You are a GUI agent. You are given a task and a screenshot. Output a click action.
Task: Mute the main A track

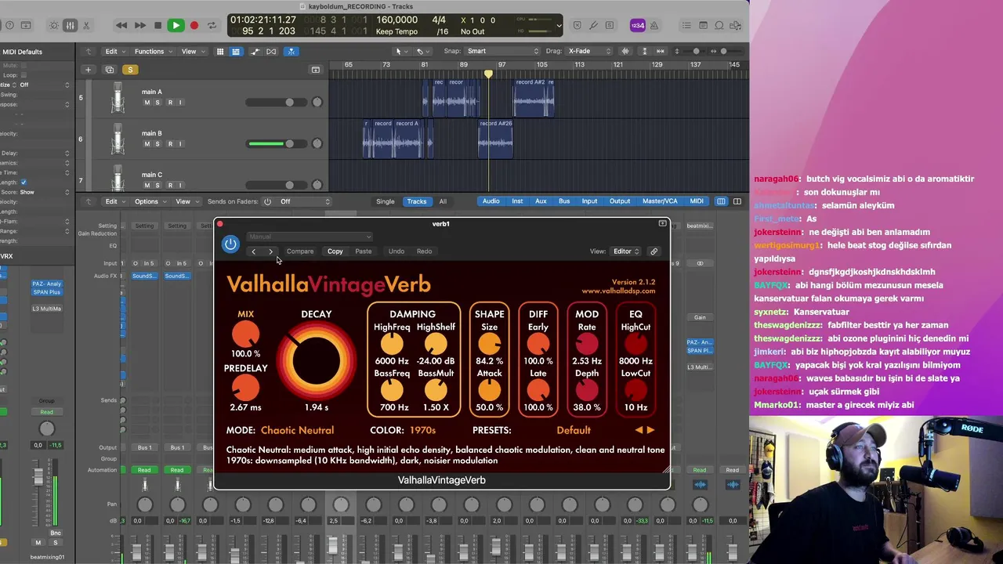point(147,103)
